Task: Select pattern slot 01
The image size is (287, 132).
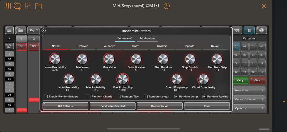Action: (236, 46)
